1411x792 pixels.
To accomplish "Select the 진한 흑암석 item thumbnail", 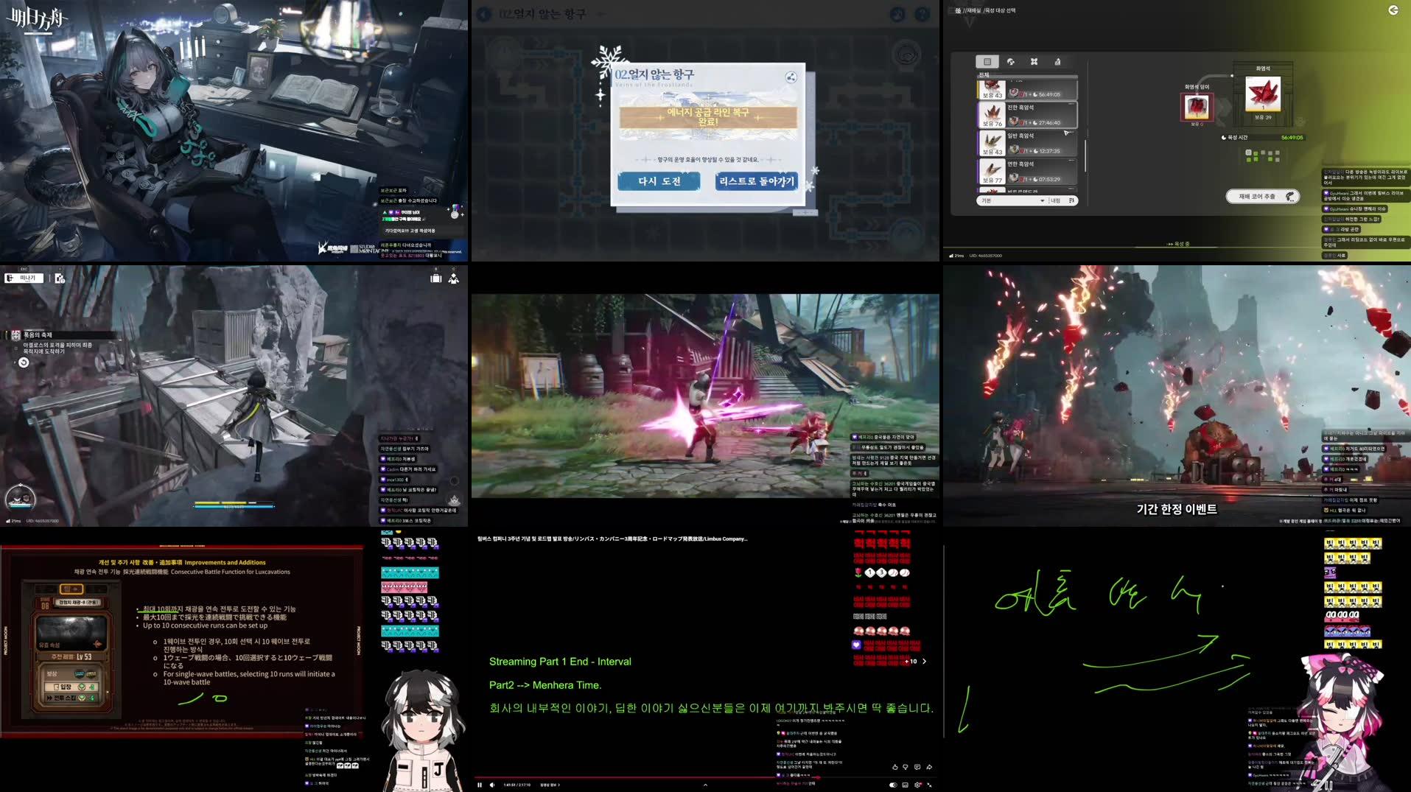I will pyautogui.click(x=993, y=115).
